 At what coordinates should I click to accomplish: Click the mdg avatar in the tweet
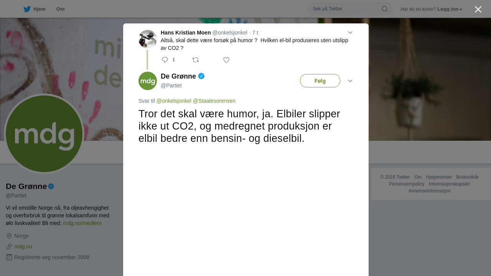[148, 81]
